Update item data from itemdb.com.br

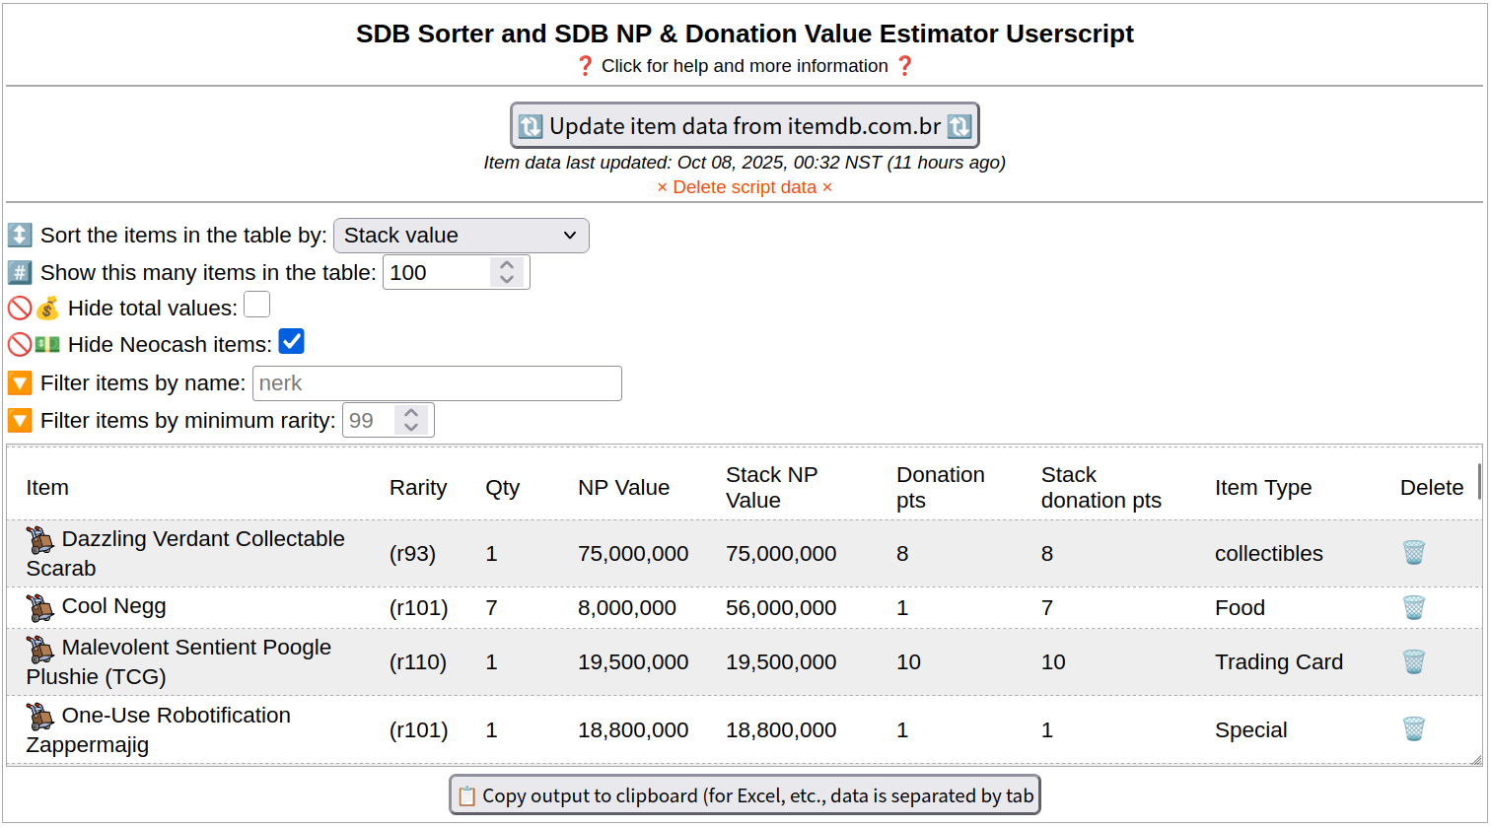point(745,126)
